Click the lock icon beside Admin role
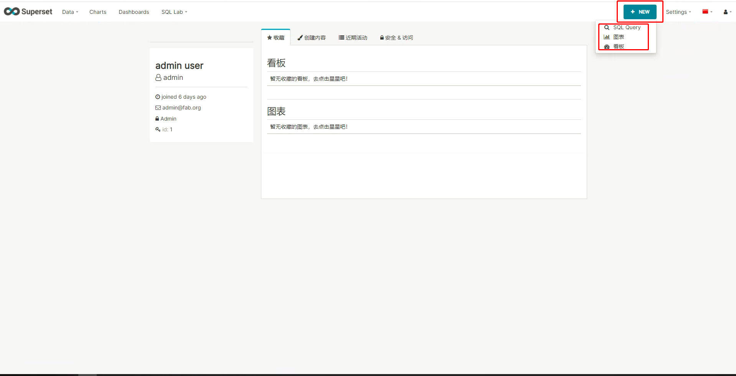This screenshot has height=376, width=736. pos(157,119)
